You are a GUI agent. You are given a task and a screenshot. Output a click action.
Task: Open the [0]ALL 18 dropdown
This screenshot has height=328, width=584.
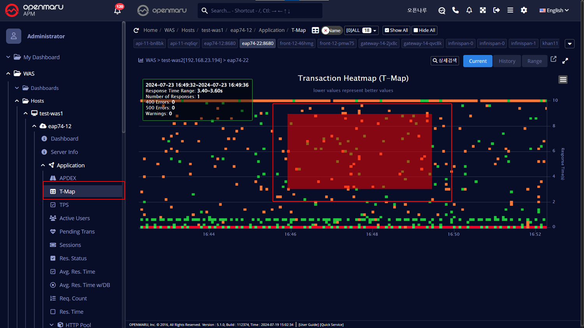[x=361, y=30]
